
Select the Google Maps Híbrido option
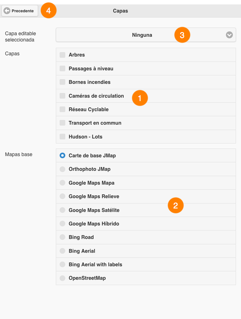62,224
